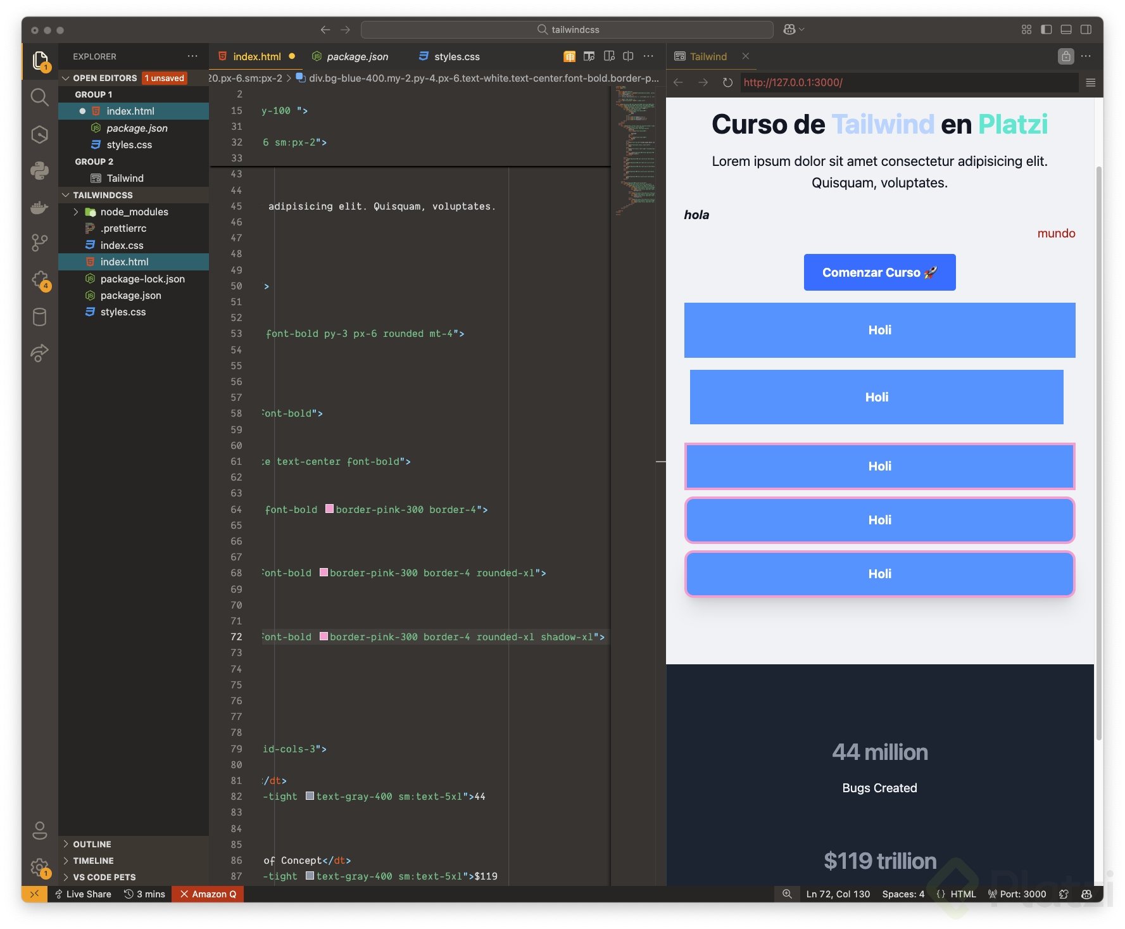The height and width of the screenshot is (929, 1125).
Task: Toggle the primary side bar from the title bar
Action: tap(1046, 30)
